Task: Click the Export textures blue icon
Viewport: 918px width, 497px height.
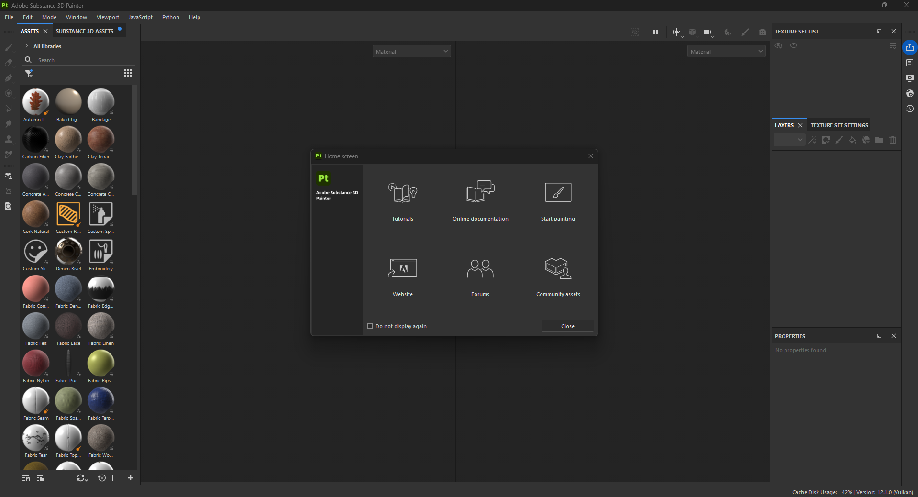Action: 909,47
